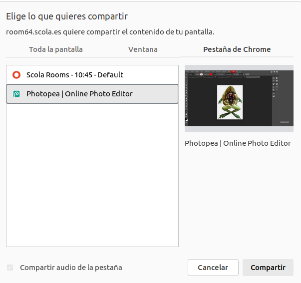The height and width of the screenshot is (283, 301).
Task: Select the 'Pestaña de Chrome' tab
Action: pos(237,49)
